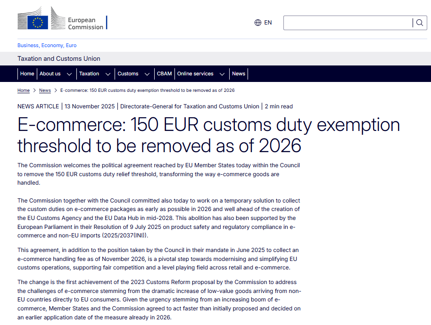Focus the site search input field
Viewport: 431px width, 325px height.
pyautogui.click(x=348, y=23)
